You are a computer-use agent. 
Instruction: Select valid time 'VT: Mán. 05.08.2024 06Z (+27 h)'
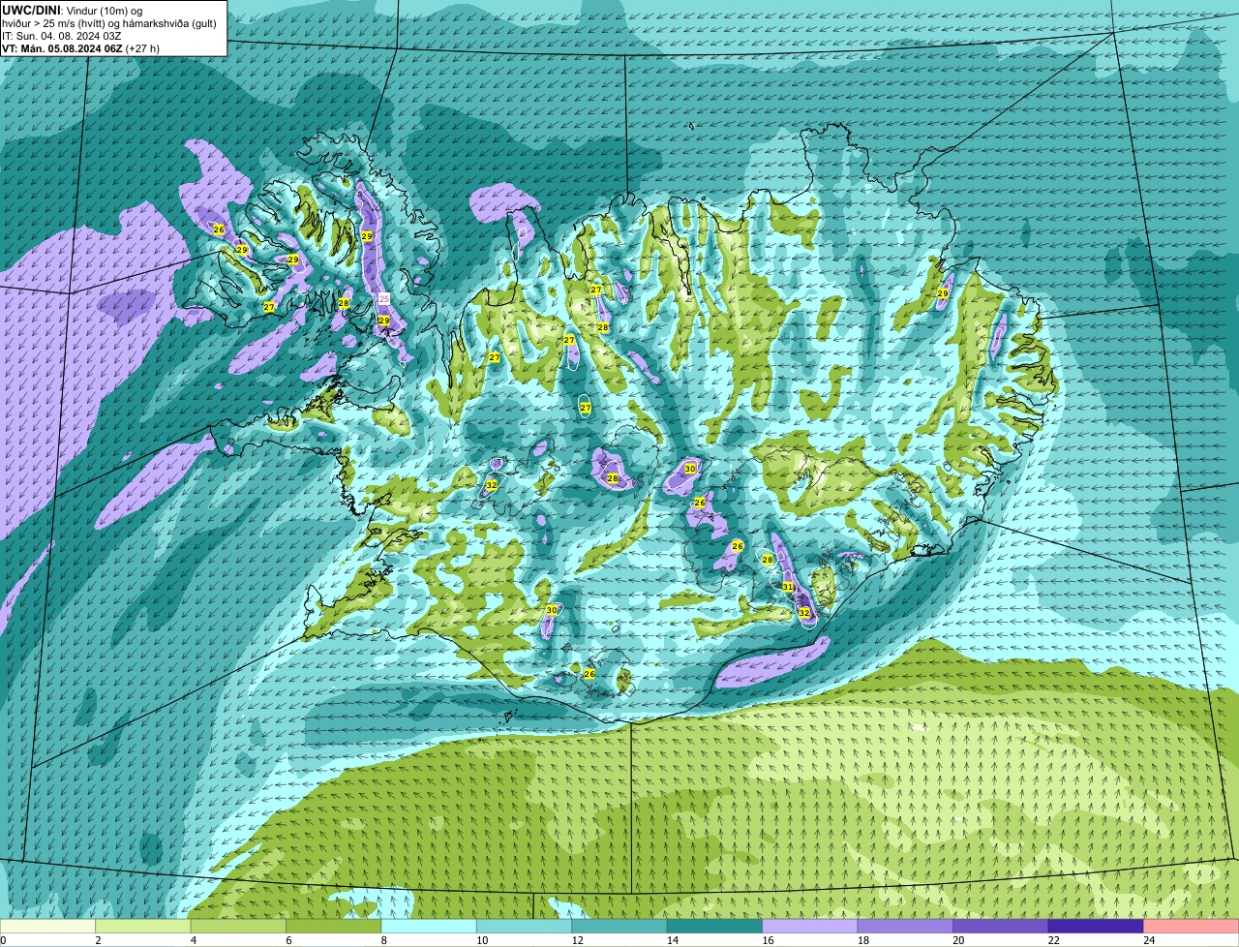[x=81, y=48]
